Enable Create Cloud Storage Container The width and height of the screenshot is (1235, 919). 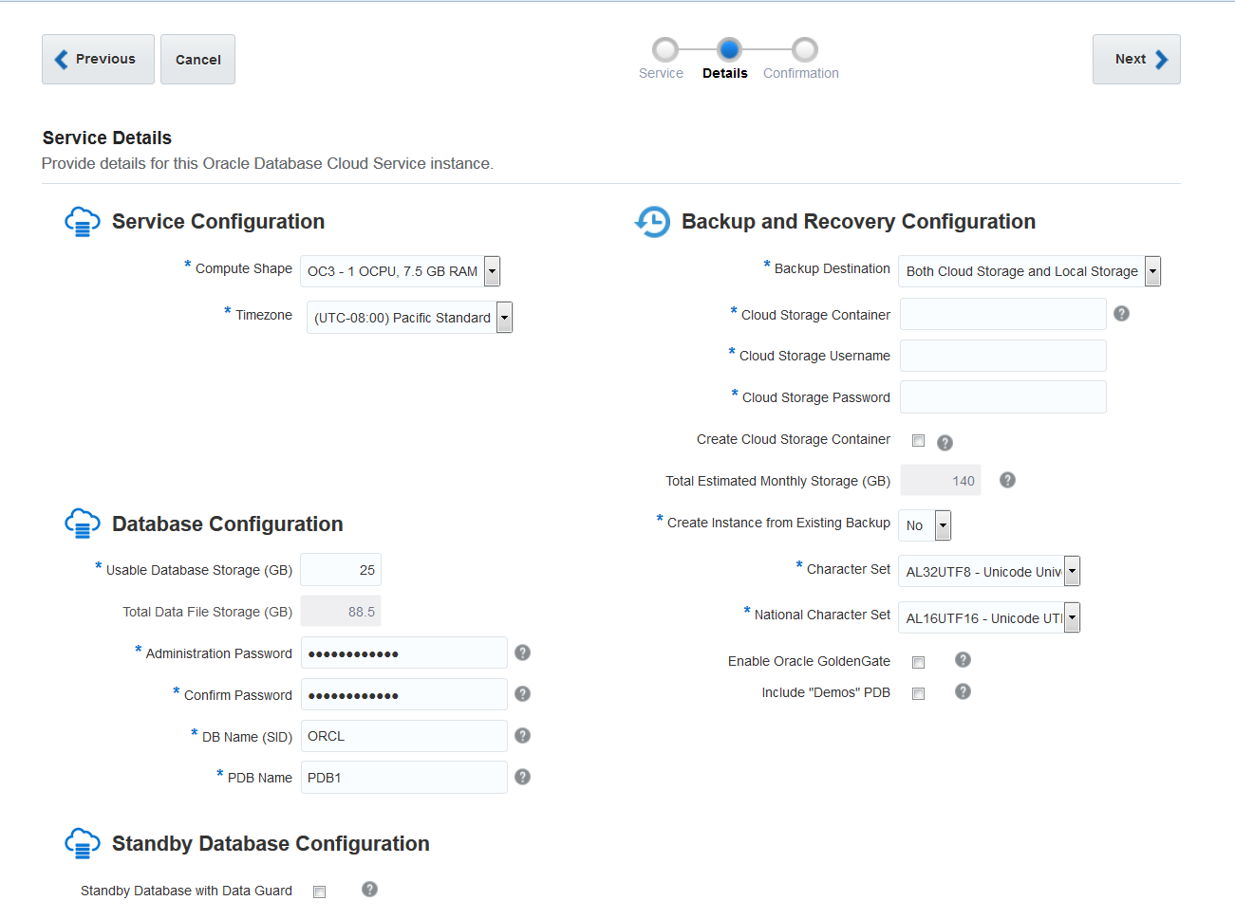(x=918, y=440)
